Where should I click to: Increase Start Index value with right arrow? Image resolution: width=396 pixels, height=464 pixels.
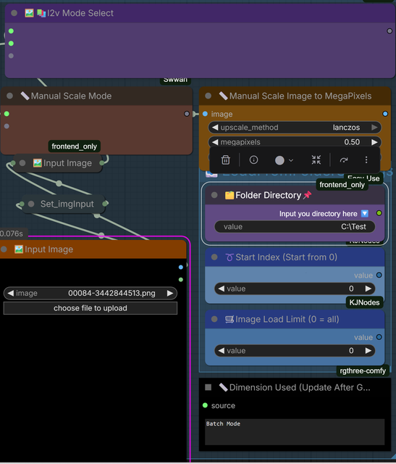(x=368, y=289)
